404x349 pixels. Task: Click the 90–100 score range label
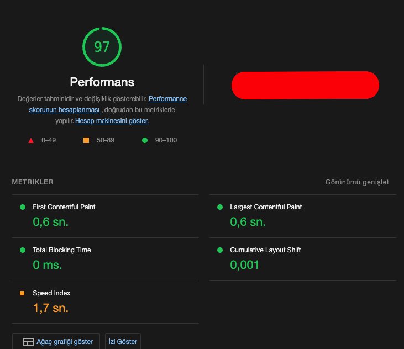pos(166,140)
